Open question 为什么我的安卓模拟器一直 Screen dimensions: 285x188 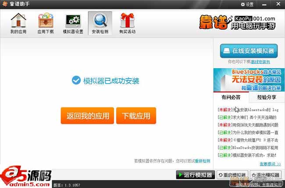coord(248,132)
